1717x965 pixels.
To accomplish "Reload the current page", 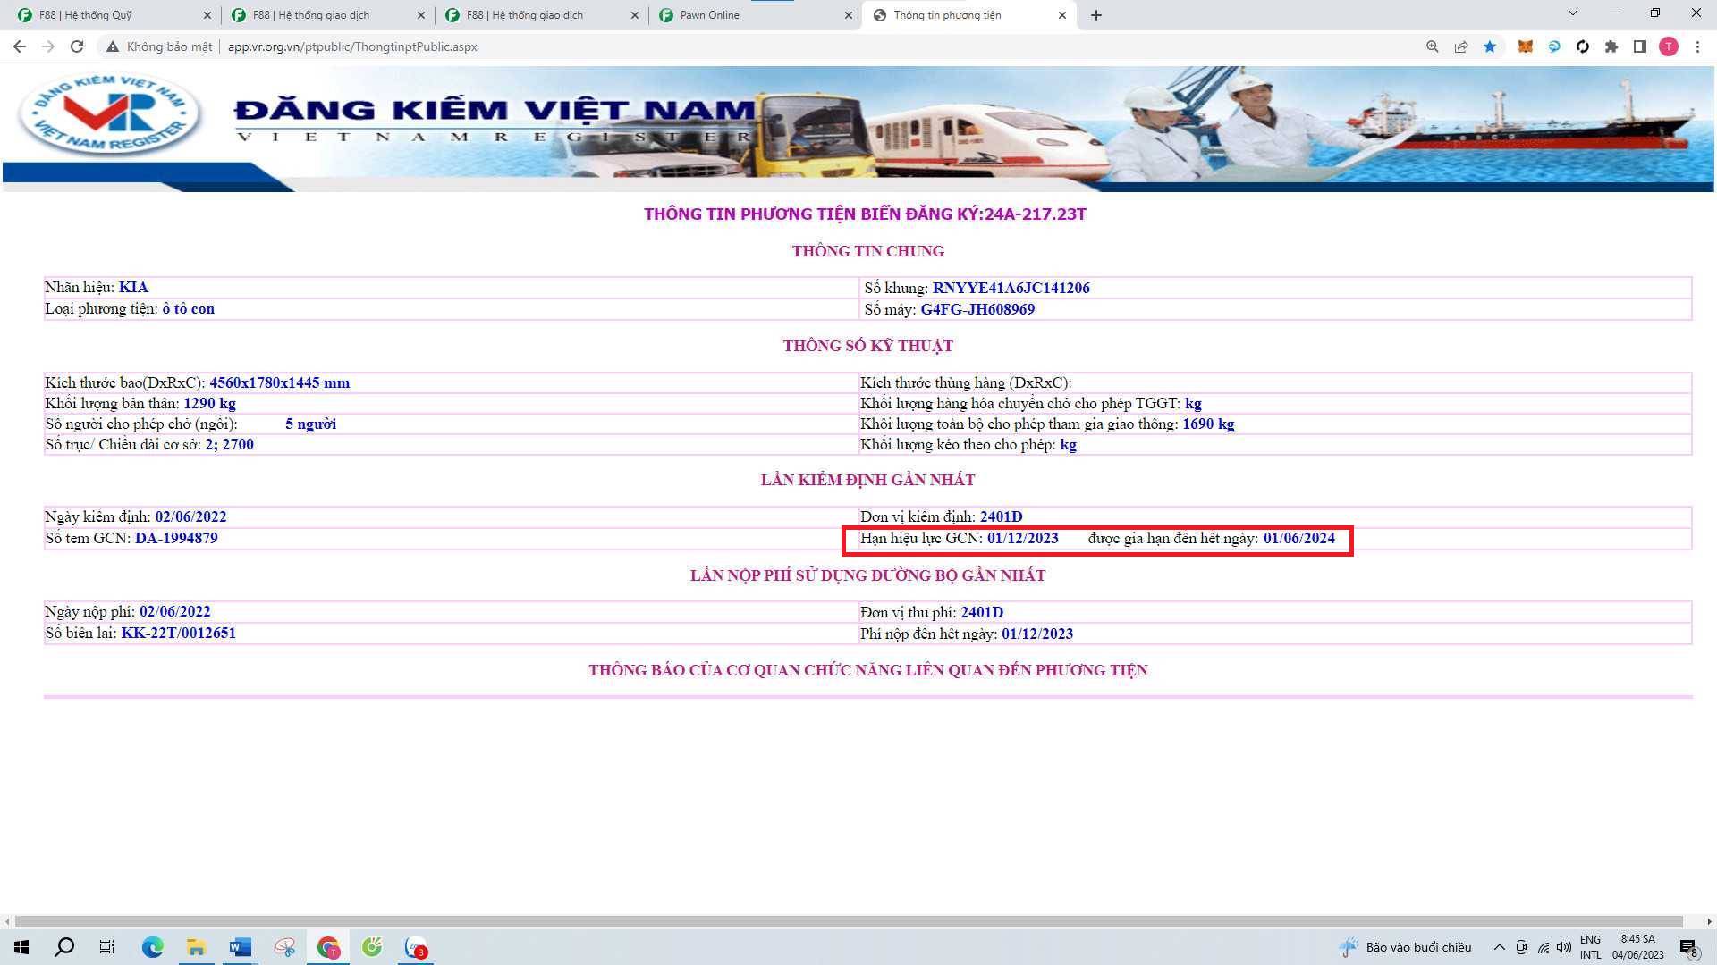I will pyautogui.click(x=77, y=46).
